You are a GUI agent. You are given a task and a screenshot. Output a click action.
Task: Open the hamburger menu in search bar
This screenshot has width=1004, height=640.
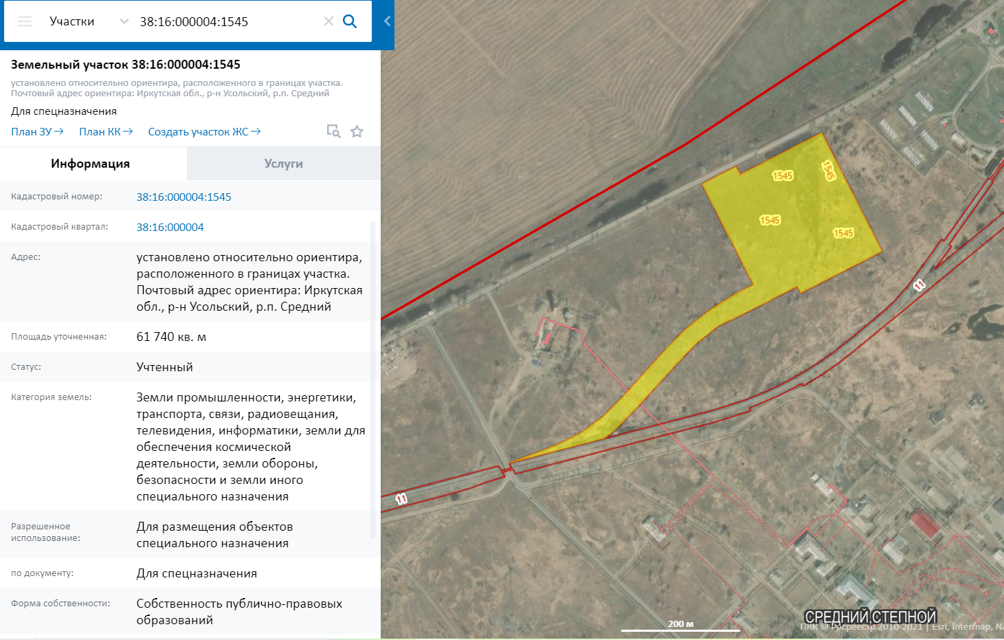point(25,21)
